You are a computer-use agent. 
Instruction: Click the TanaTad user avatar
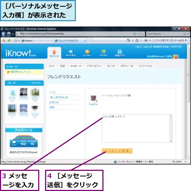(x=93, y=98)
